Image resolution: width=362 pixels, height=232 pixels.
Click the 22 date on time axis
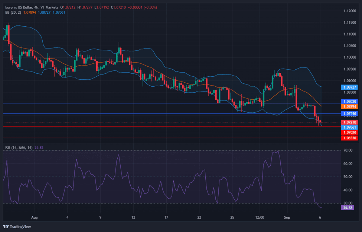pyautogui.click(x=199, y=217)
